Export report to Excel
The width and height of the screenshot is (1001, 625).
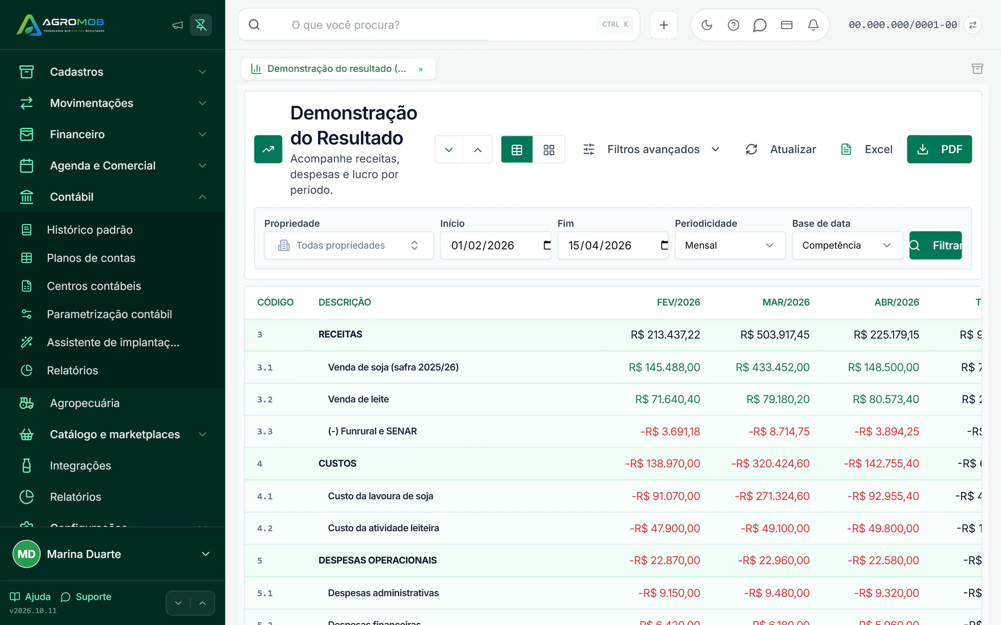(867, 149)
